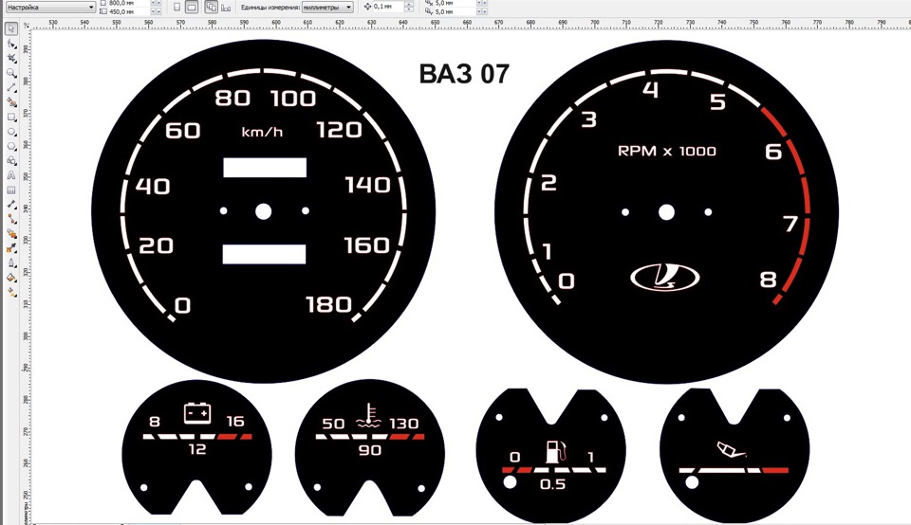The width and height of the screenshot is (911, 525).
Task: Select the speedometer dial object
Action: (x=263, y=211)
